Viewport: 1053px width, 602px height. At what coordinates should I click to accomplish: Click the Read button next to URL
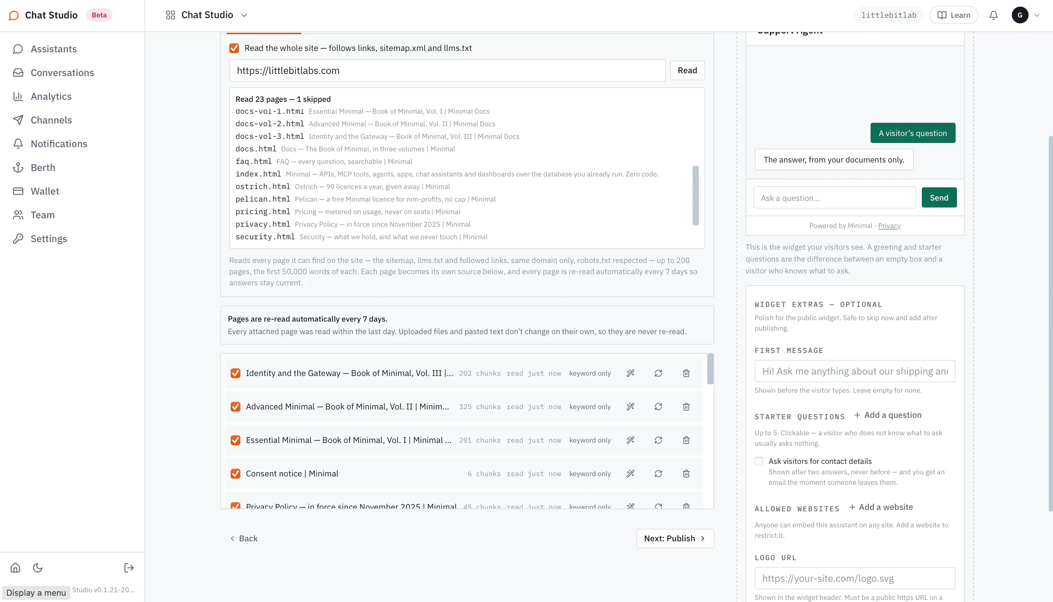[x=687, y=70]
